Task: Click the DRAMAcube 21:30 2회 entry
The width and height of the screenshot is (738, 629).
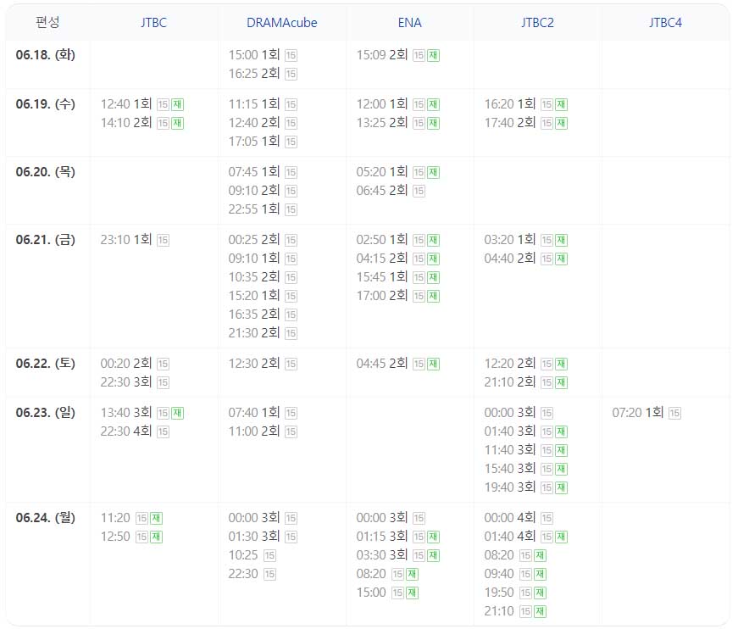Action: click(x=254, y=332)
